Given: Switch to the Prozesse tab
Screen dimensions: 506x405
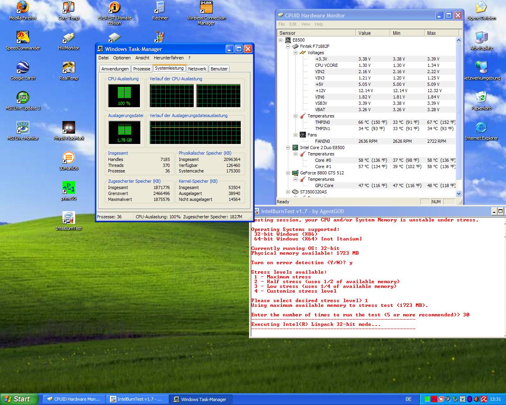Looking at the screenshot, I should [x=142, y=69].
